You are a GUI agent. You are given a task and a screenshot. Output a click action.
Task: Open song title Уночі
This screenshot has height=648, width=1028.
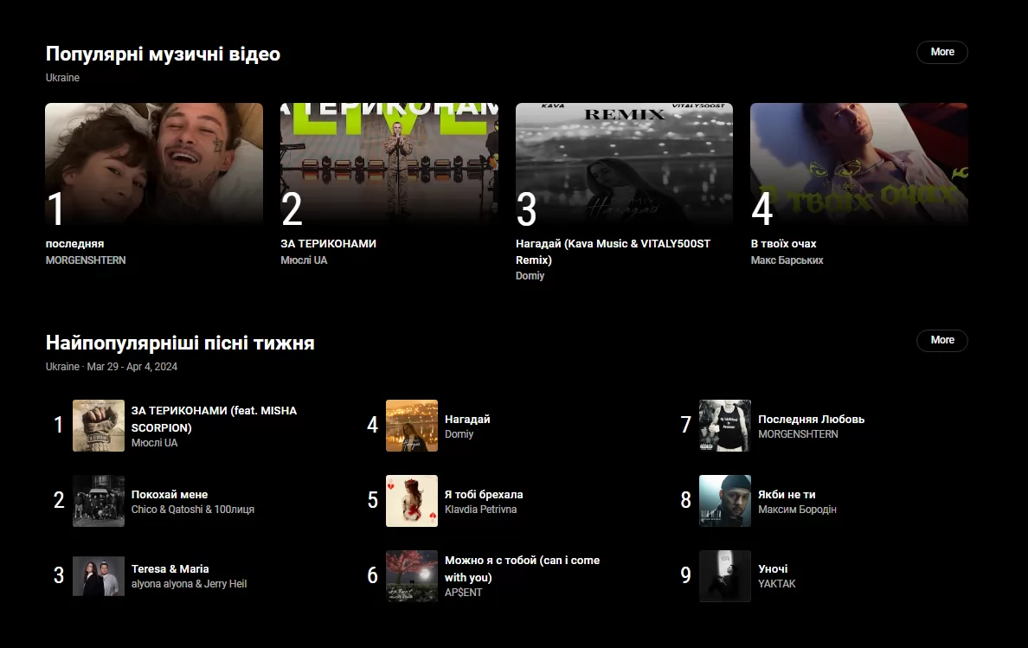pyautogui.click(x=773, y=568)
